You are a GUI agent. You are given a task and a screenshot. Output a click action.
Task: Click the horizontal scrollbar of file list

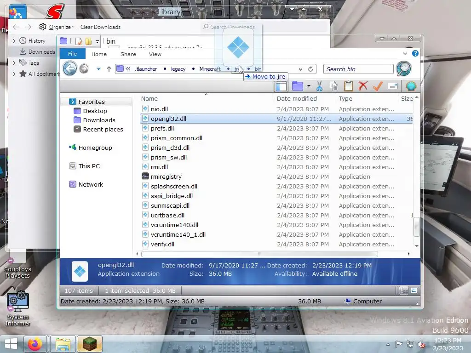click(x=259, y=254)
